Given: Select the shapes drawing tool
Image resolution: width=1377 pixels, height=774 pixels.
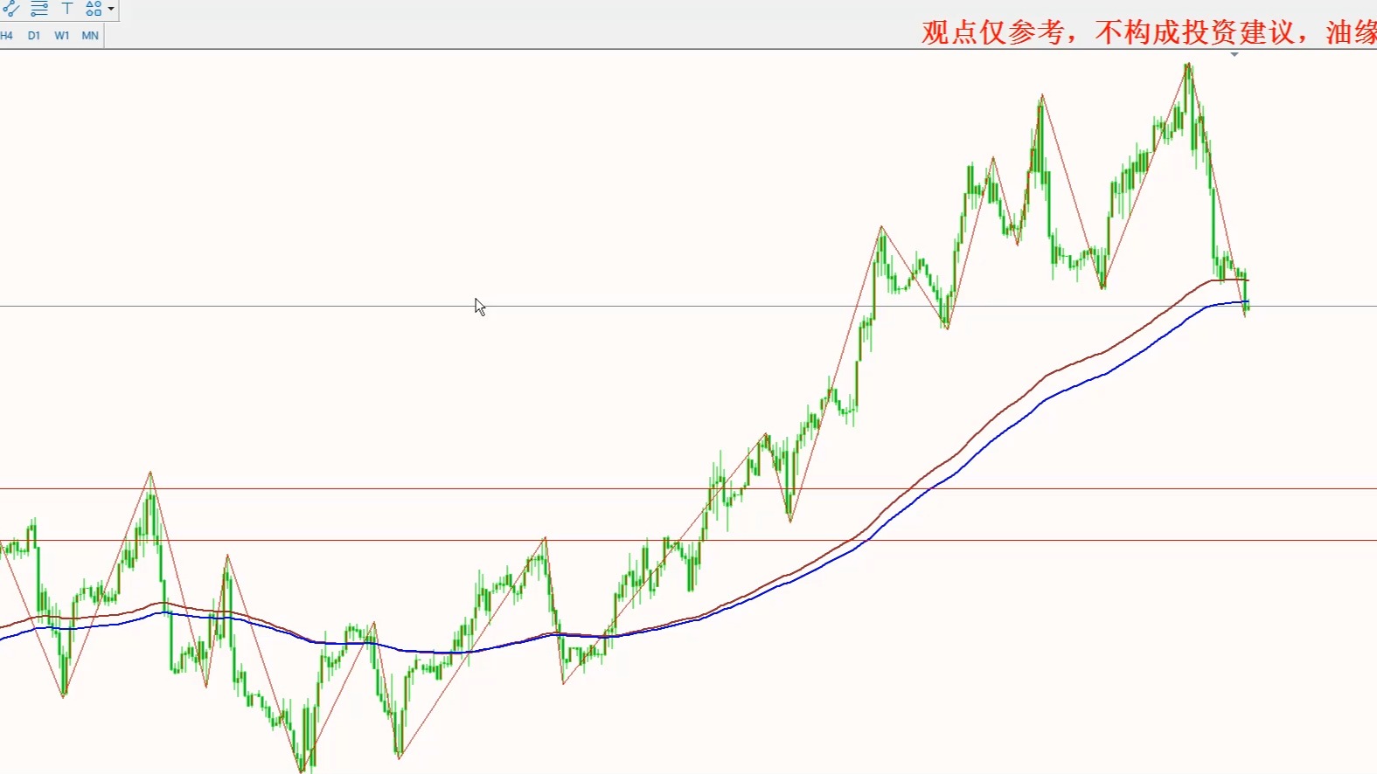Looking at the screenshot, I should (93, 9).
